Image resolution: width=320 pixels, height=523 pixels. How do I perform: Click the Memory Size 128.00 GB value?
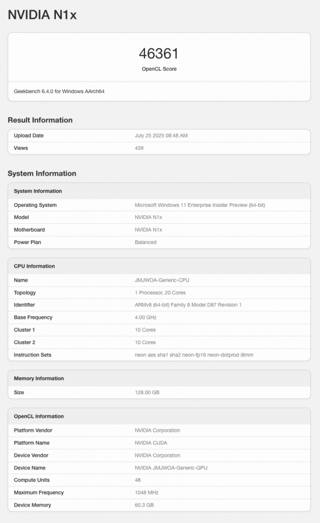coord(147,392)
